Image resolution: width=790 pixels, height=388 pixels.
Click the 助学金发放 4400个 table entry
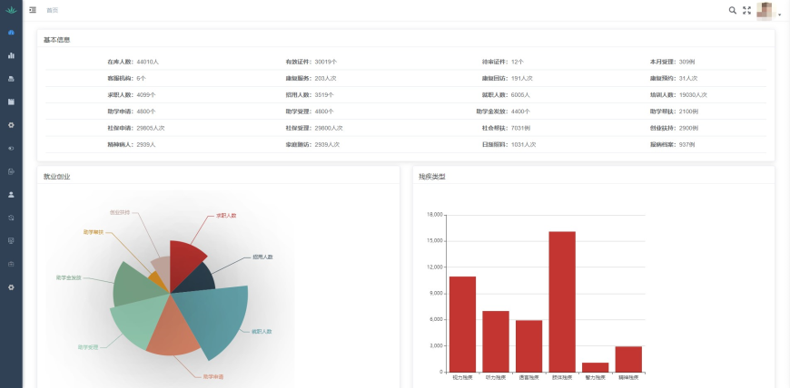tap(503, 112)
